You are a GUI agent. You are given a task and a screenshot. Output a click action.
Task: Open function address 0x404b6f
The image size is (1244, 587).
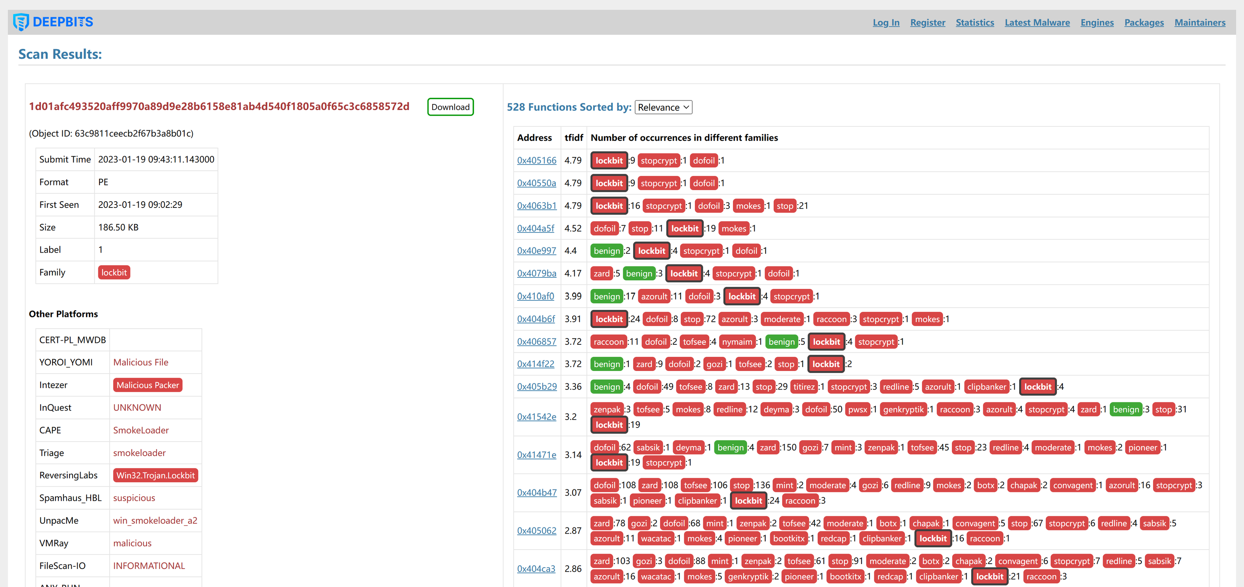[536, 319]
